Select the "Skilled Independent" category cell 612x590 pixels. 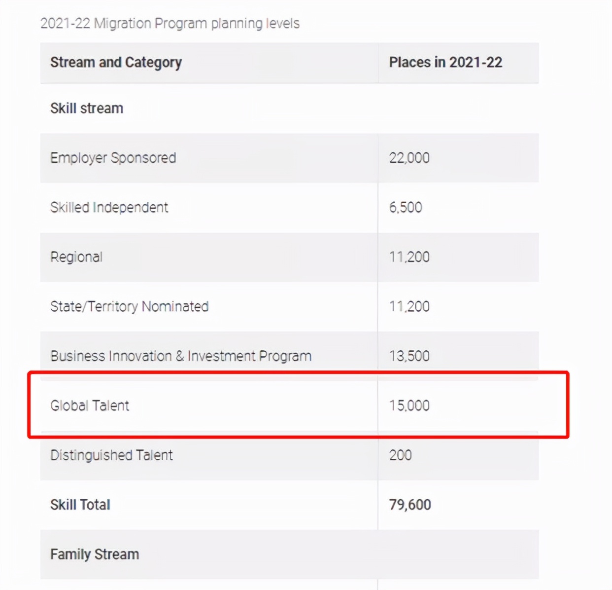pos(109,208)
